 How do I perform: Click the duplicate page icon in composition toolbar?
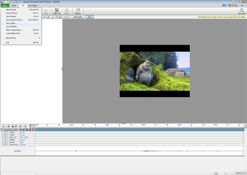(56, 17)
